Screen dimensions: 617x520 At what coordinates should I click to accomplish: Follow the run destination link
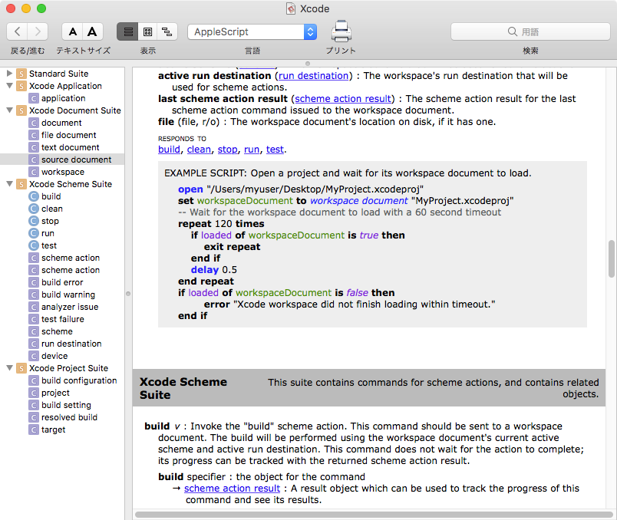314,75
